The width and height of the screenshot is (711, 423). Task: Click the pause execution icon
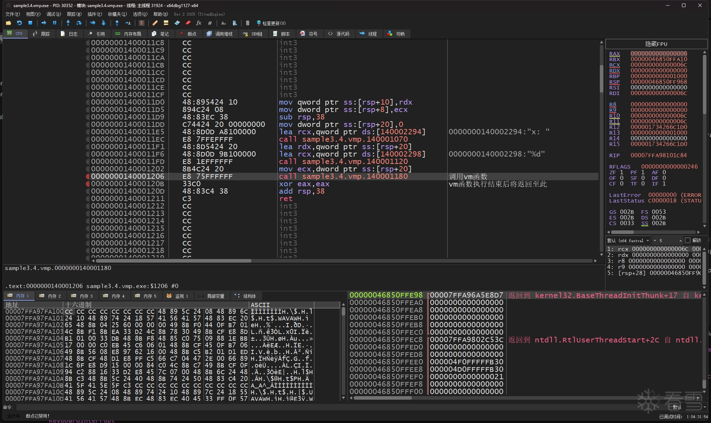coord(55,23)
